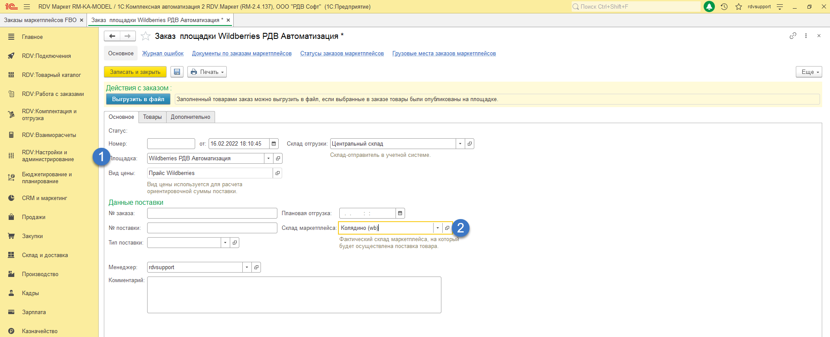
Task: Click the № заказа input field
Action: [212, 213]
